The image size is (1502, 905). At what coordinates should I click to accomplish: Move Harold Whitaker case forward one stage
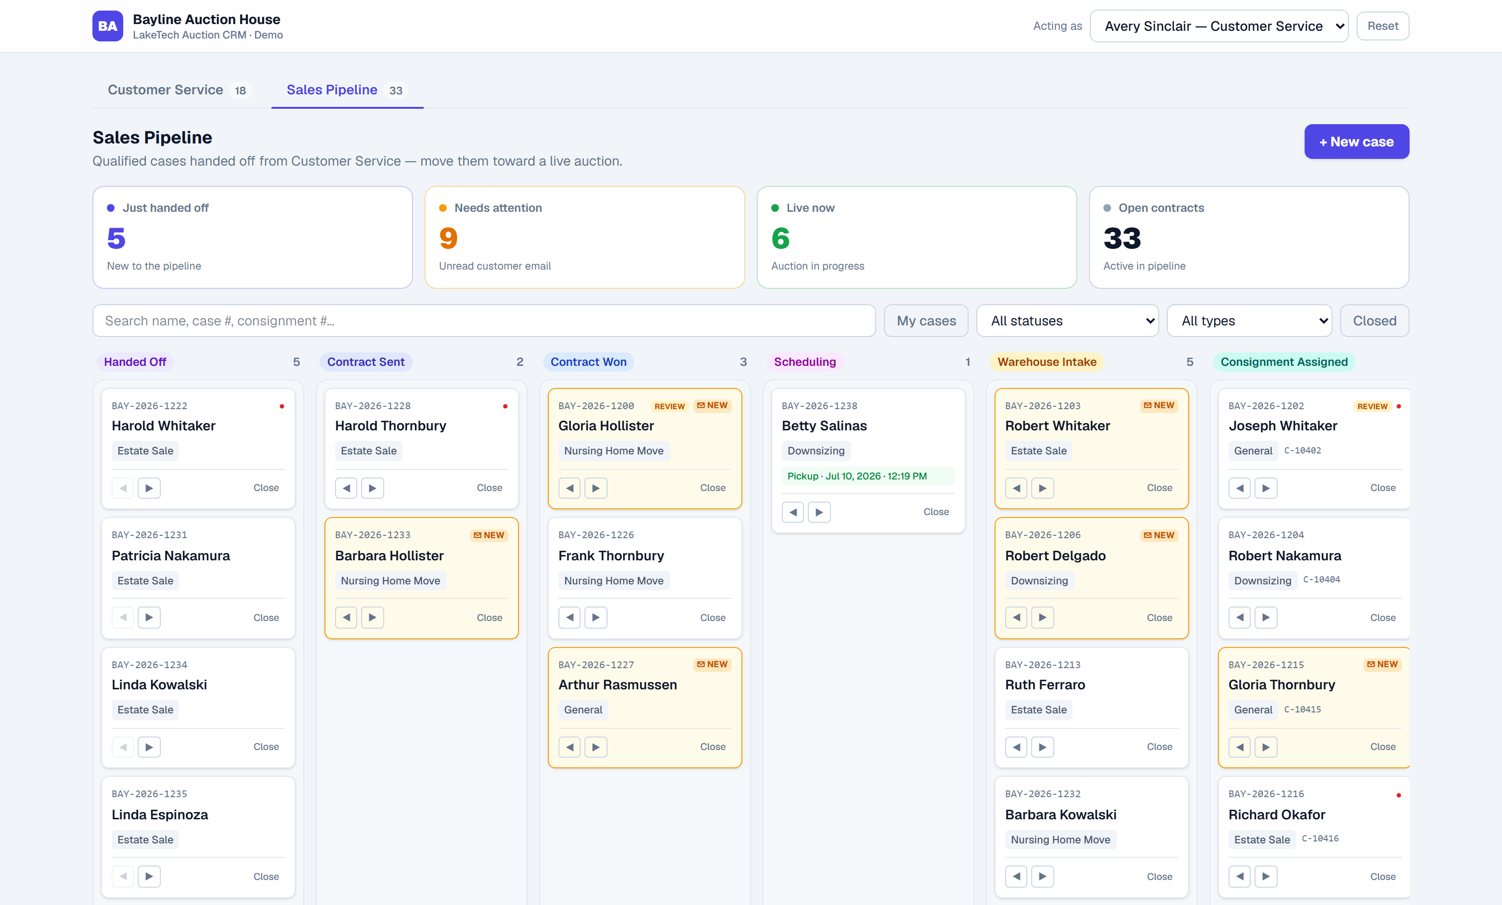pos(149,488)
